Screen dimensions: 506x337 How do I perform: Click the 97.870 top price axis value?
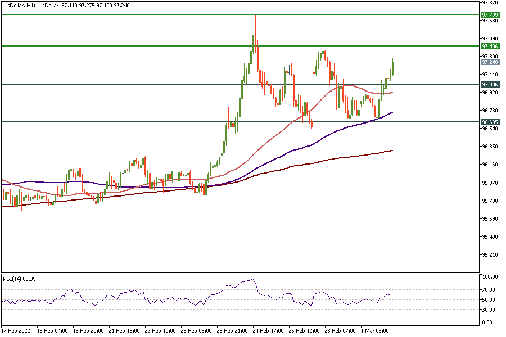click(490, 3)
